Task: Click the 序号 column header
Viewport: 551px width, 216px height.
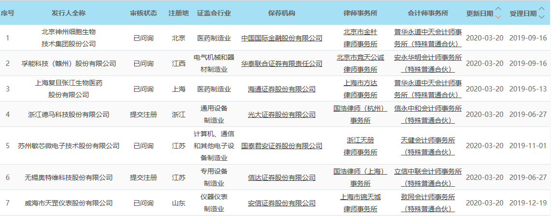Action: (x=7, y=13)
